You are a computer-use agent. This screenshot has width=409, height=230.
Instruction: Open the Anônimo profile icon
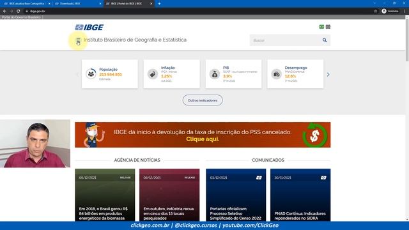[384, 11]
